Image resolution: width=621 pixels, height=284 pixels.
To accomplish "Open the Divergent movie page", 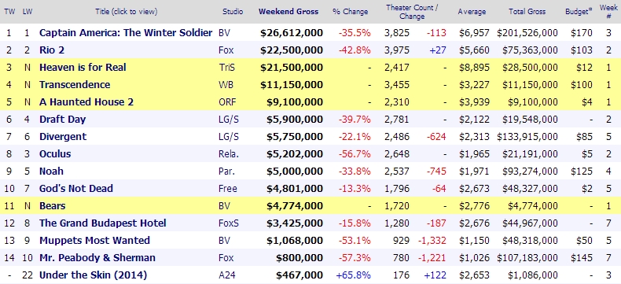I will click(x=63, y=137).
